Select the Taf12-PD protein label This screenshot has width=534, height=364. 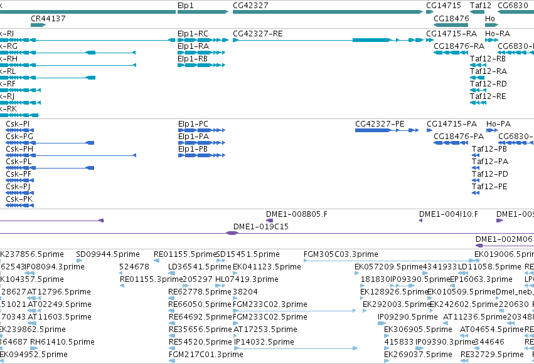489,174
